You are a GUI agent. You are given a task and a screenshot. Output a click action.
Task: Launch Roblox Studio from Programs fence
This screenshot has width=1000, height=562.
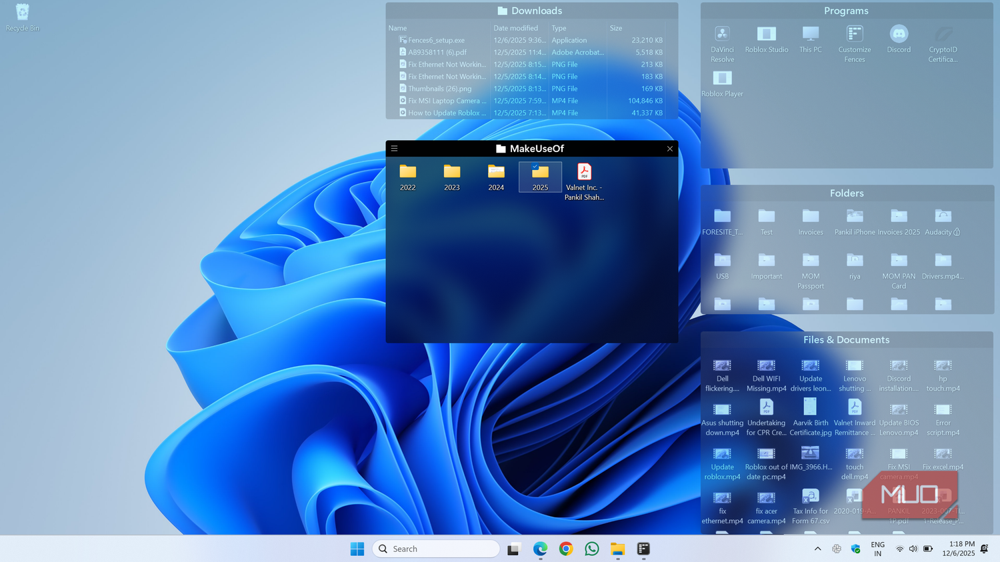click(x=767, y=39)
